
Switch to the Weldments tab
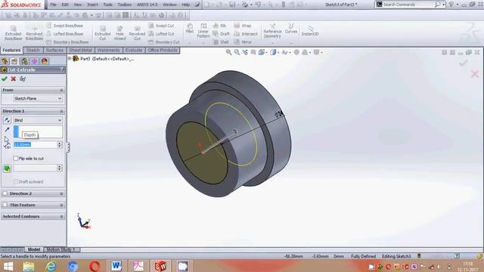click(x=108, y=50)
